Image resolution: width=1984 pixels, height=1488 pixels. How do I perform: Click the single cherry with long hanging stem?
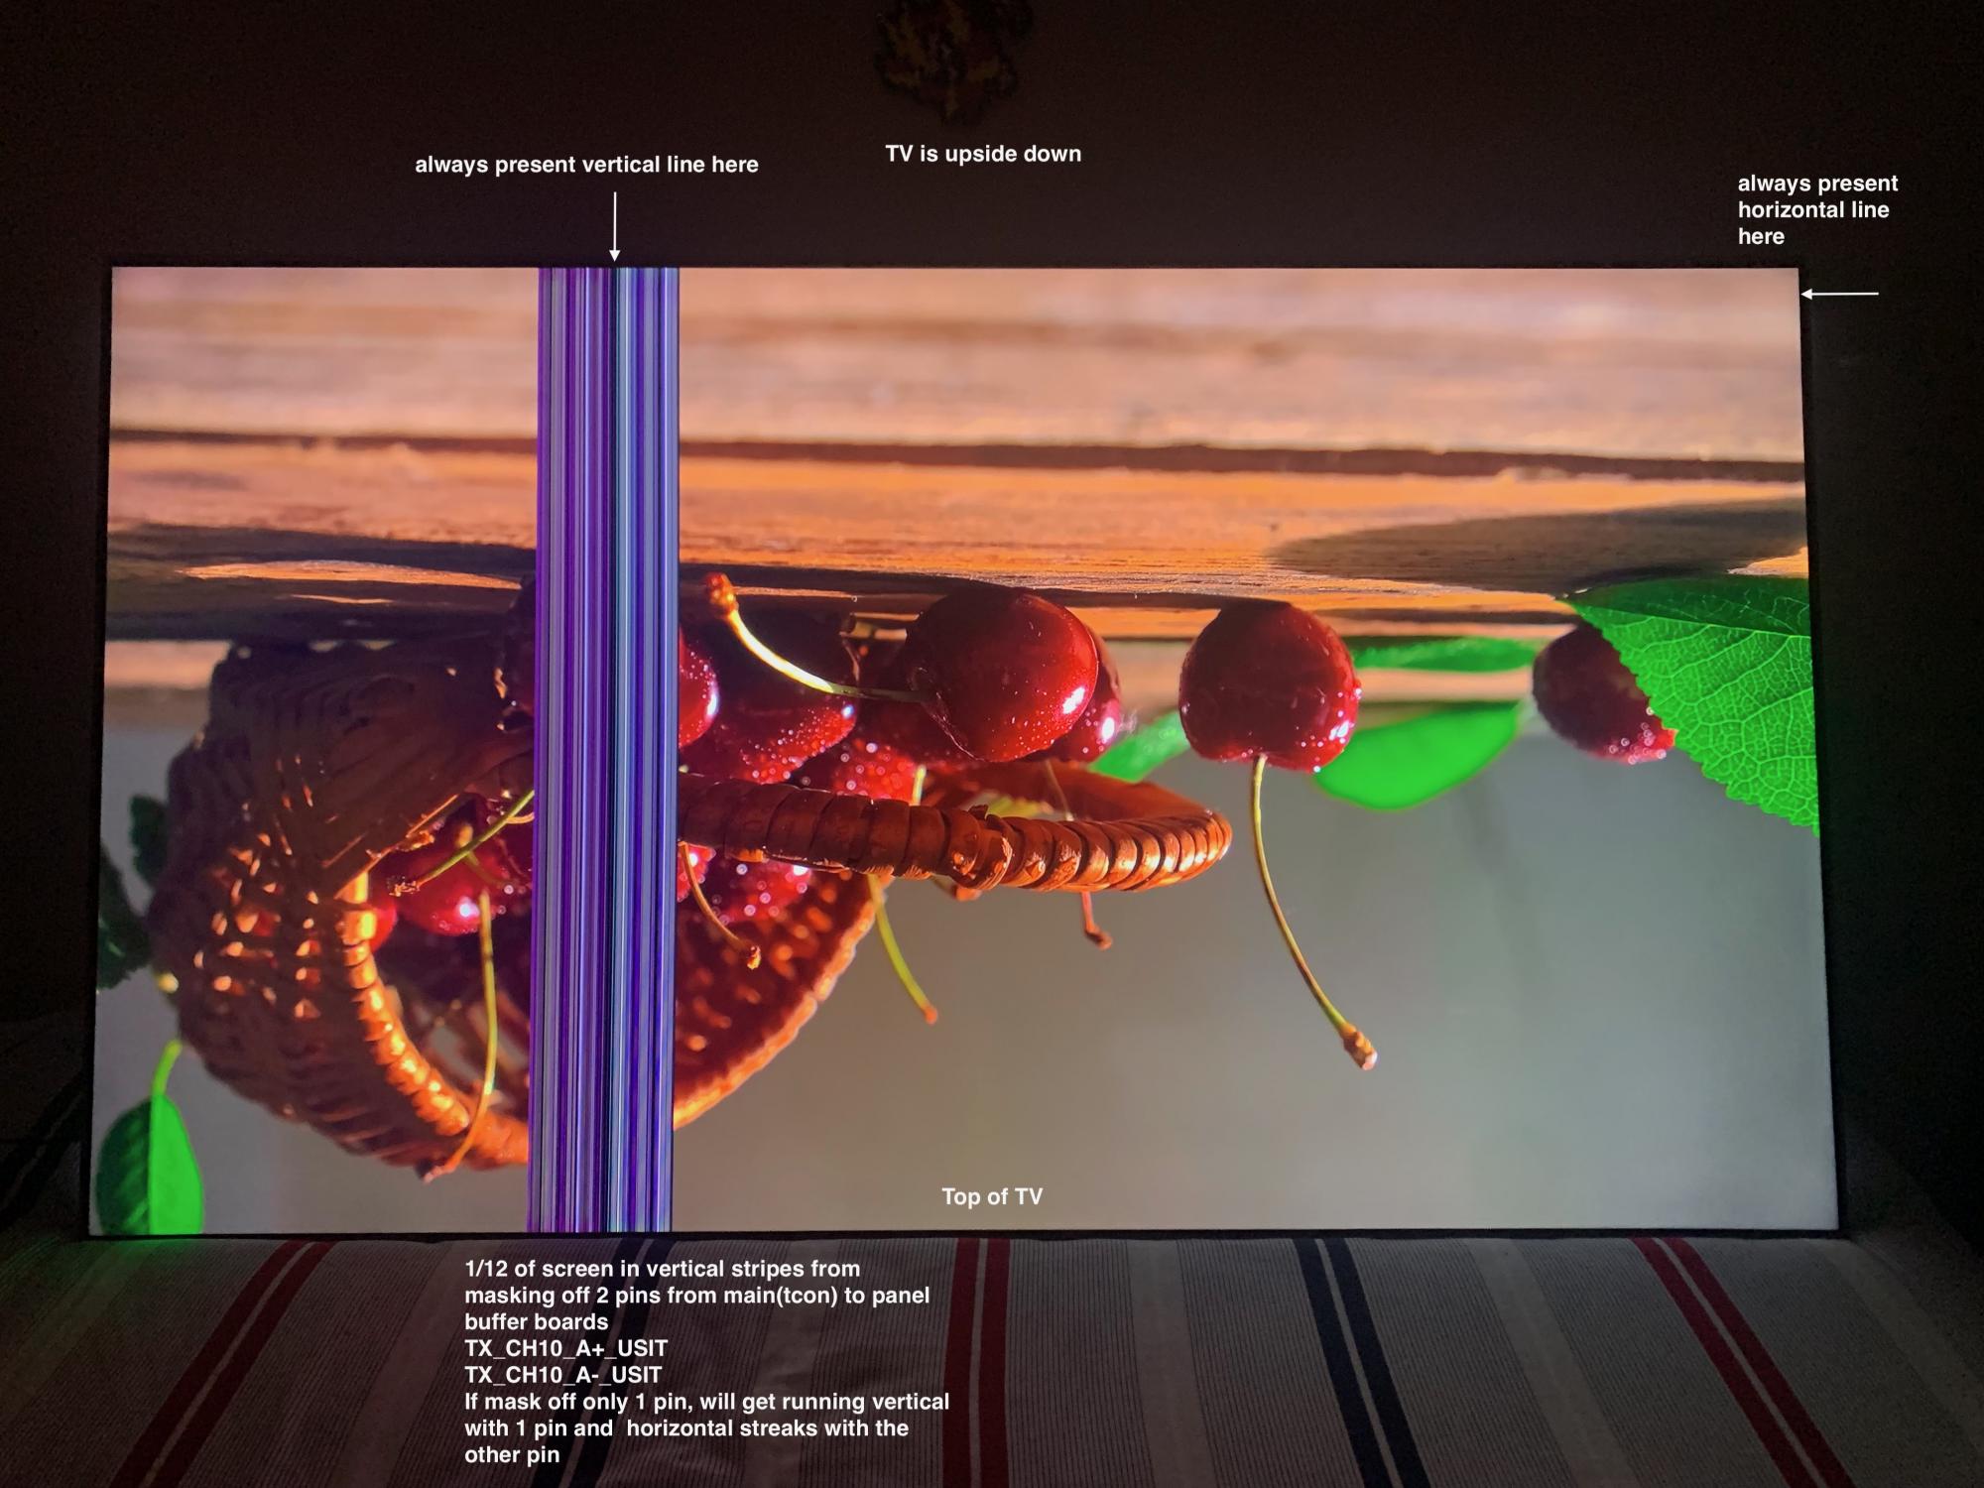tap(1268, 684)
